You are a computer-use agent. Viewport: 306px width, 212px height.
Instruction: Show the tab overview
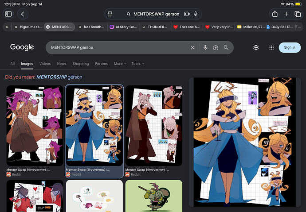(298, 14)
